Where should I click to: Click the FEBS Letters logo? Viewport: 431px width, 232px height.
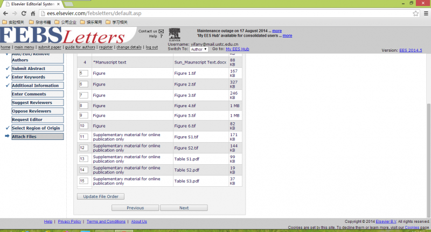(62, 36)
